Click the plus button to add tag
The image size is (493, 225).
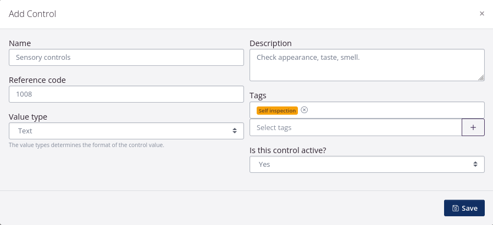[x=473, y=127]
